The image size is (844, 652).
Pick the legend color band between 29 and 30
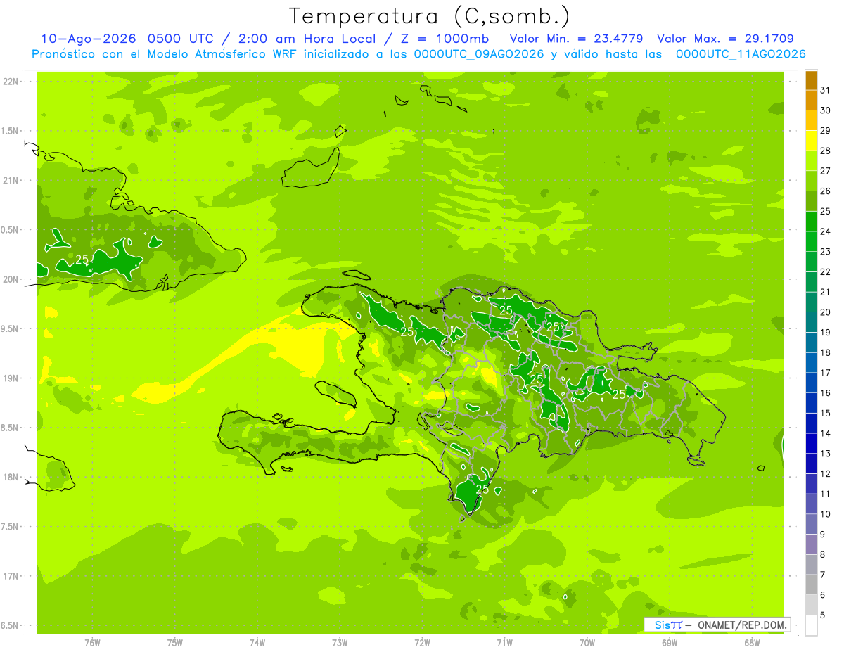point(811,120)
